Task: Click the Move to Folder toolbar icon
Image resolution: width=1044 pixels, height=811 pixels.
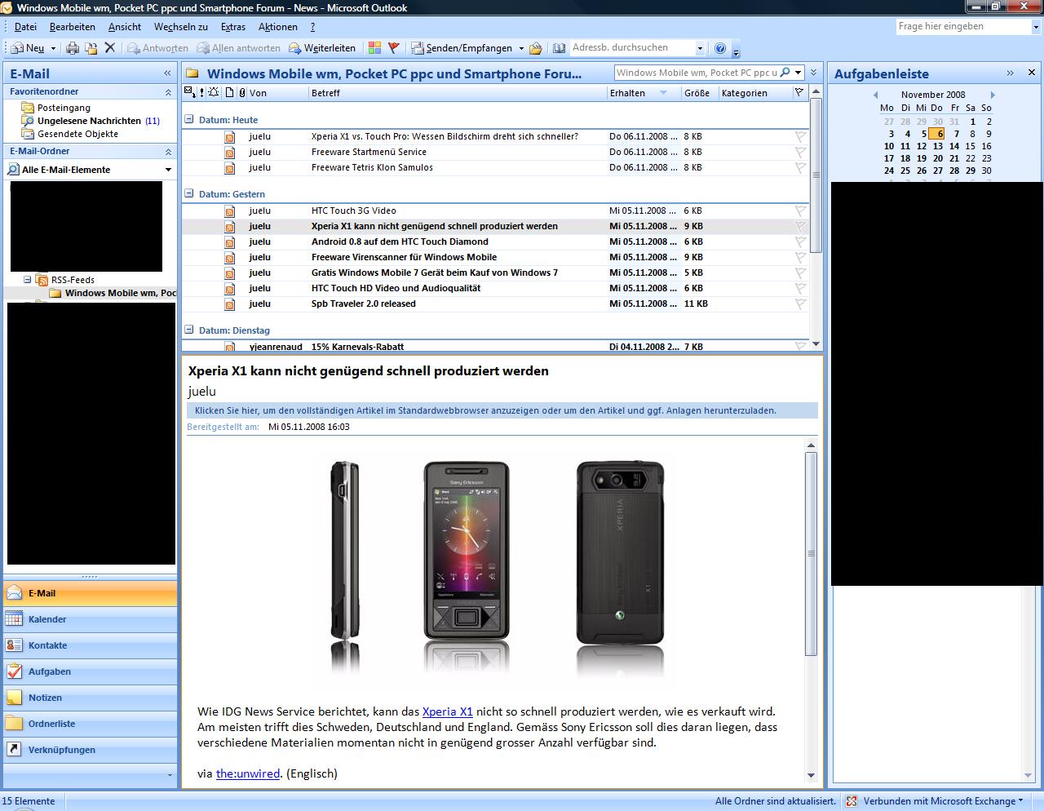Action: click(91, 48)
